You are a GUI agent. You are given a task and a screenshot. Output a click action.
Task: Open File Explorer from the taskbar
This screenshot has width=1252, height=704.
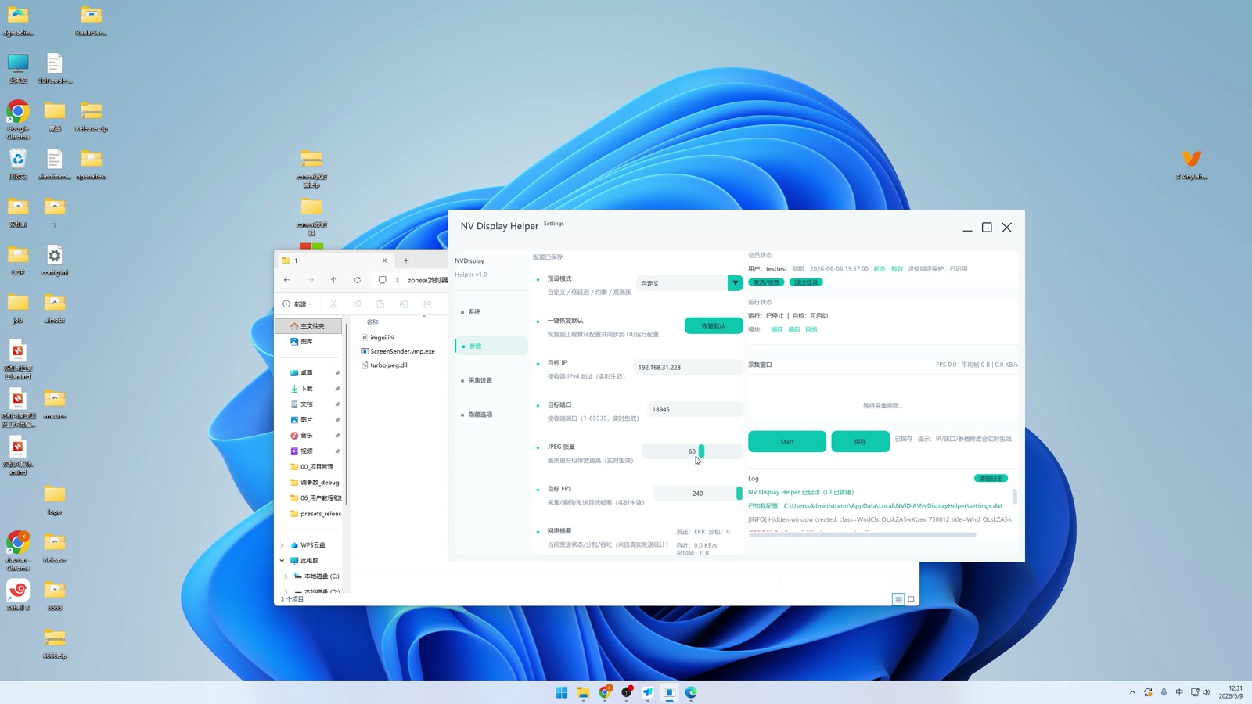[x=584, y=692]
